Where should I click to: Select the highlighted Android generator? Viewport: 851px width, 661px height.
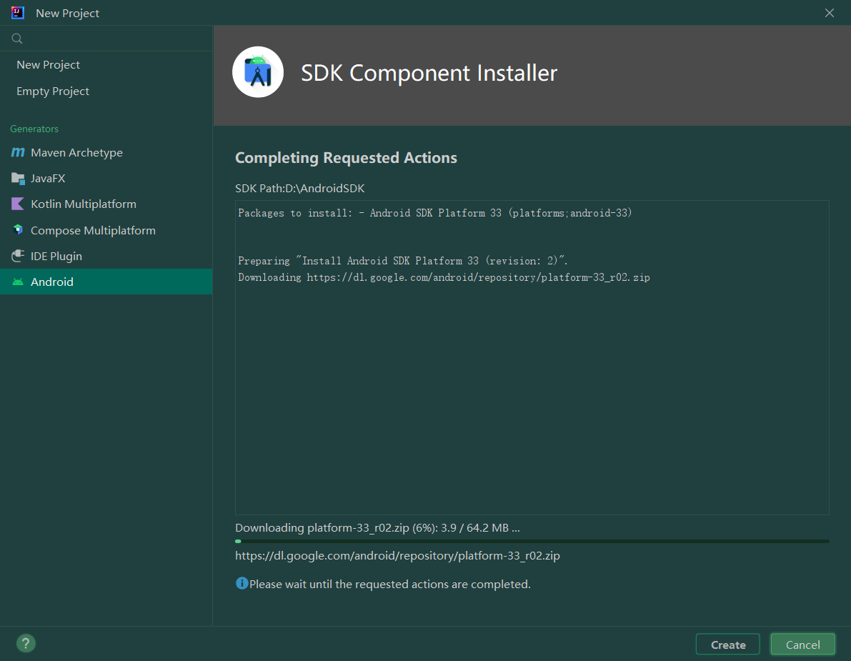click(106, 282)
